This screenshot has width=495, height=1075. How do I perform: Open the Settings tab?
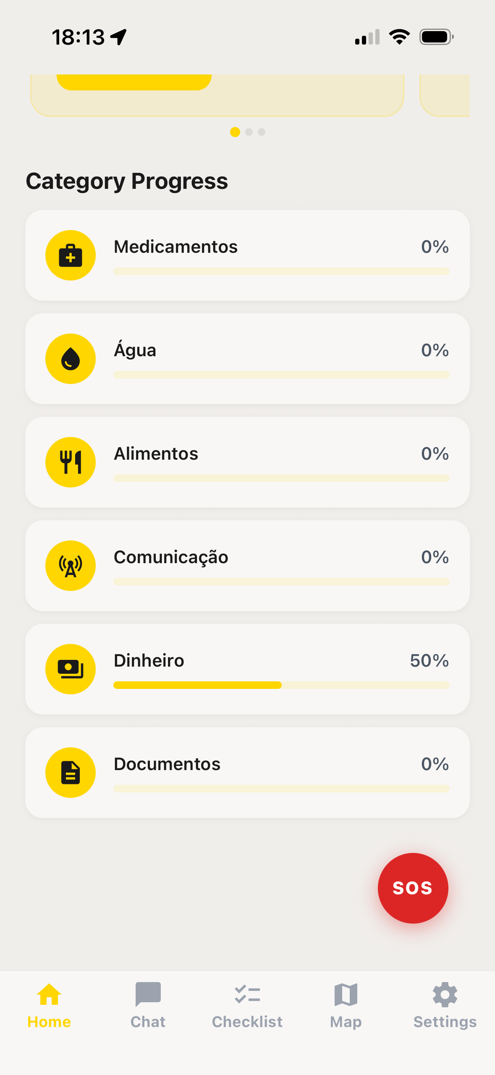445,1004
